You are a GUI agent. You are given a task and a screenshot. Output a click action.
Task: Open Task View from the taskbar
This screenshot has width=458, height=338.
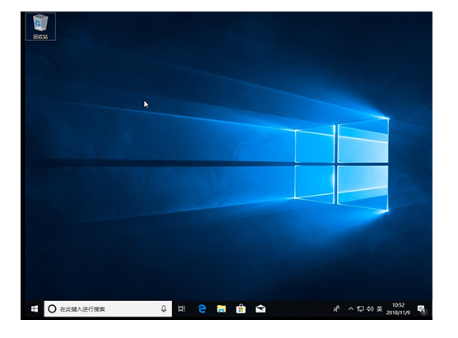(181, 308)
